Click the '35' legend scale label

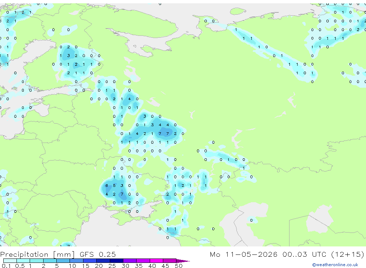139,266
